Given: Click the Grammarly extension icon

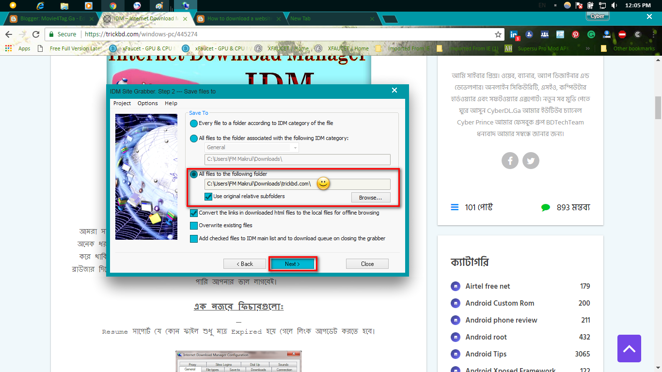Looking at the screenshot, I should tap(591, 34).
